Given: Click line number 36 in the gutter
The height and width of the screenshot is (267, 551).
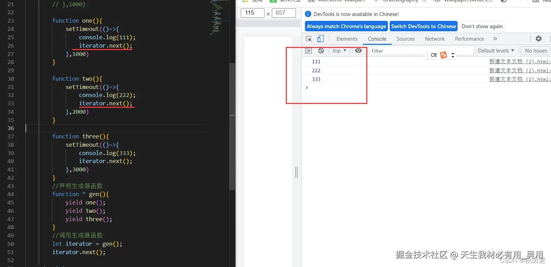Looking at the screenshot, I should tap(11, 128).
